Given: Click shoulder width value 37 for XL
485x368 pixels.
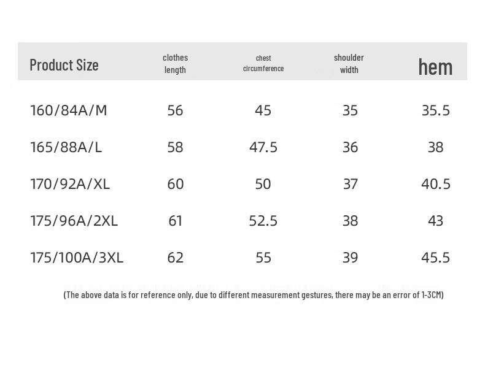Looking at the screenshot, I should [x=350, y=184].
